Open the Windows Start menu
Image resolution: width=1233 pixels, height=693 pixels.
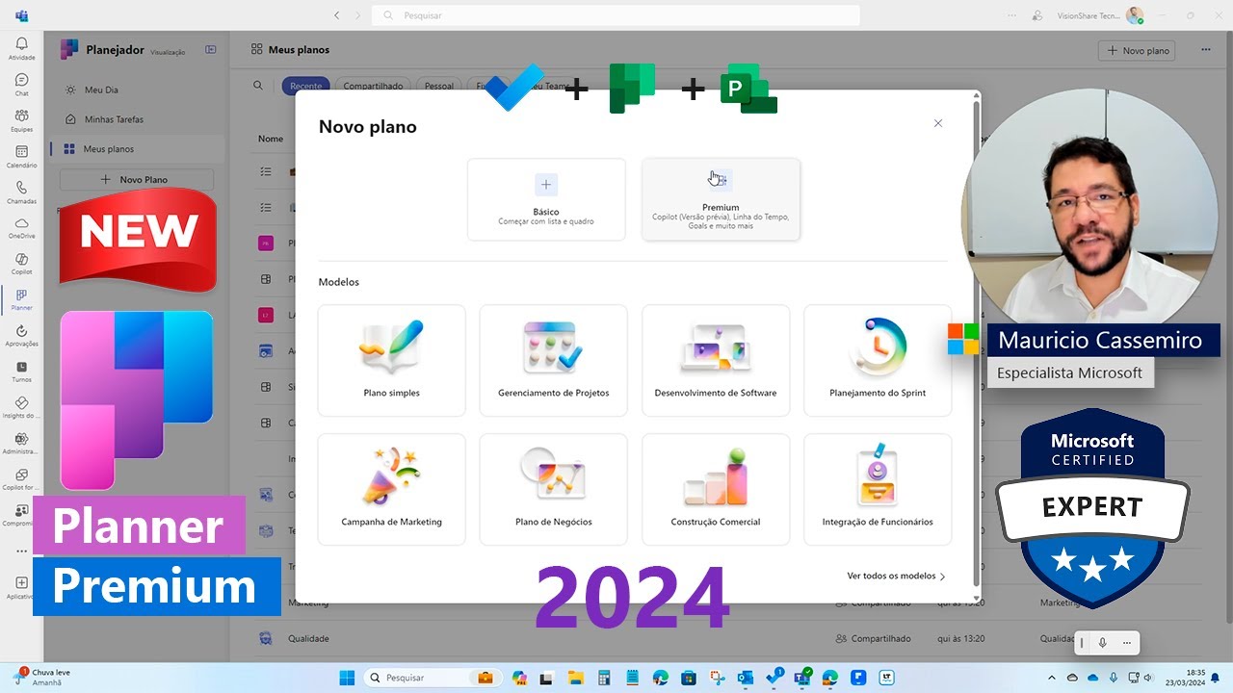347,678
